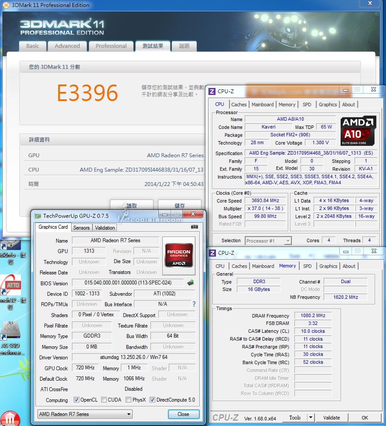The width and height of the screenshot is (386, 426).
Task: Click the 3DMark 11 title bar icon
Action: 6,5
